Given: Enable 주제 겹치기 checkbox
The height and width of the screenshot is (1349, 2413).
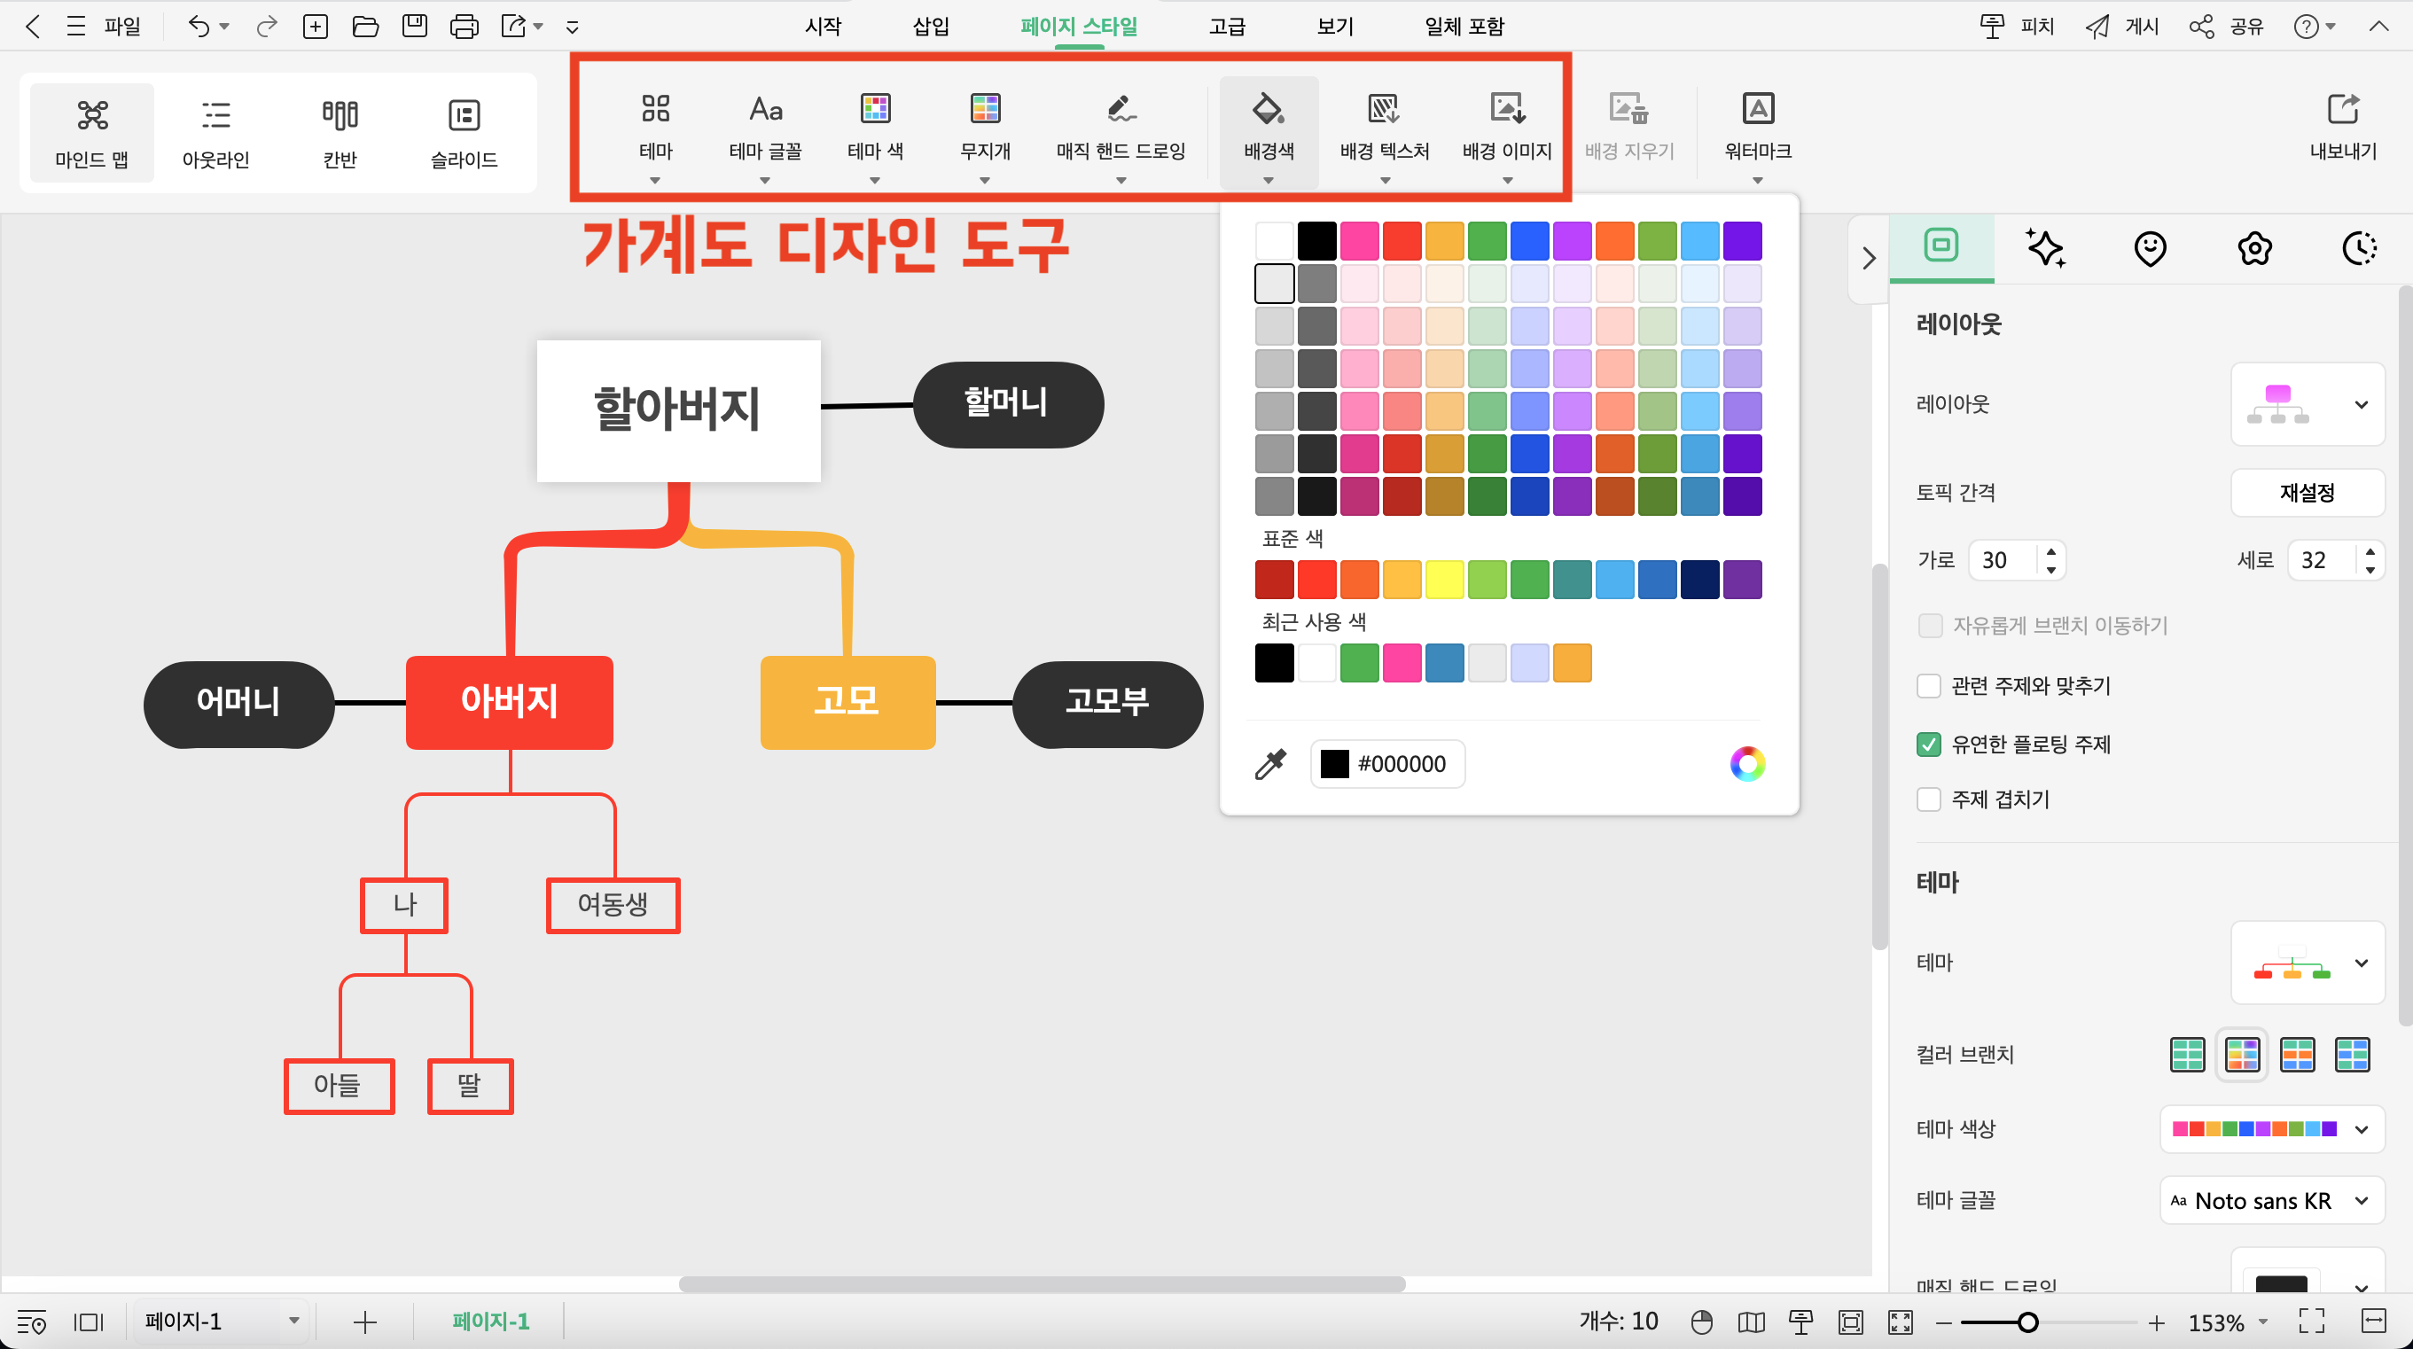Looking at the screenshot, I should coord(1925,800).
